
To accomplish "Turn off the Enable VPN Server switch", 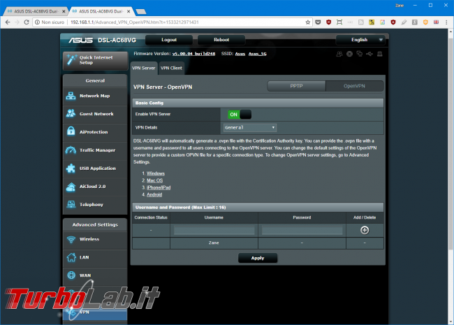I will click(240, 115).
